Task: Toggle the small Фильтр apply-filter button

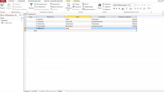Action: [x=54, y=9]
